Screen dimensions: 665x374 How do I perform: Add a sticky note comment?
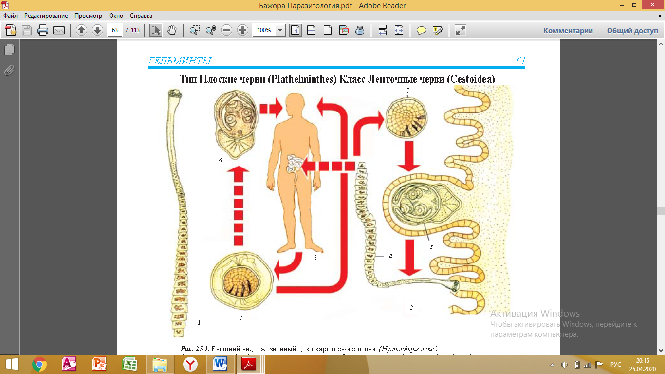(x=422, y=30)
